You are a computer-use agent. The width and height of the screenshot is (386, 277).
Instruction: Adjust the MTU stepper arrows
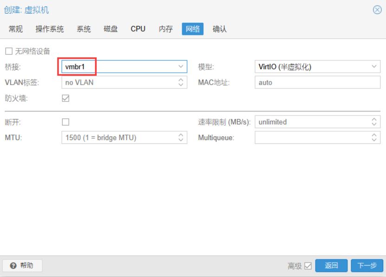[181, 137]
